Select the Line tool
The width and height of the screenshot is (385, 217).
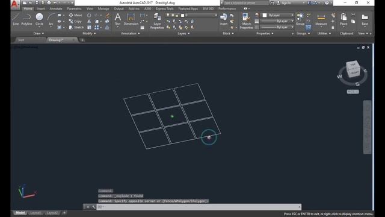[x=16, y=20]
